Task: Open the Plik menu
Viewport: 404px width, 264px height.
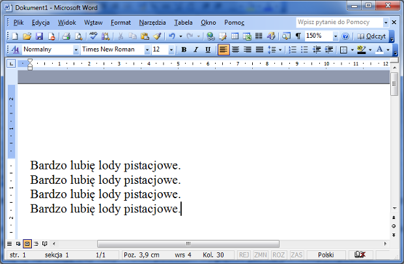Action: pos(18,23)
